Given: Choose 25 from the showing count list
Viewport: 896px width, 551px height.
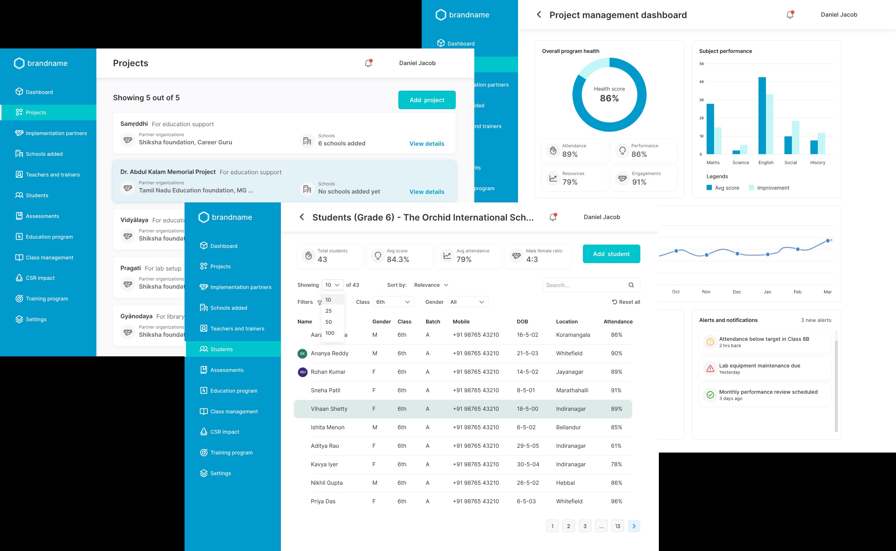Looking at the screenshot, I should (x=329, y=311).
